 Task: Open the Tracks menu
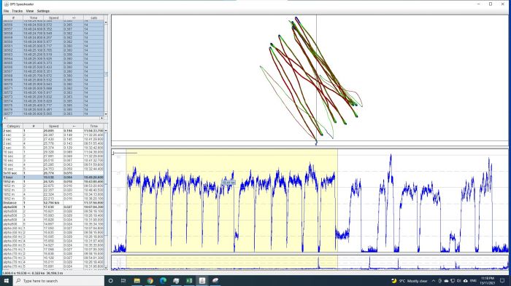pyautogui.click(x=18, y=11)
